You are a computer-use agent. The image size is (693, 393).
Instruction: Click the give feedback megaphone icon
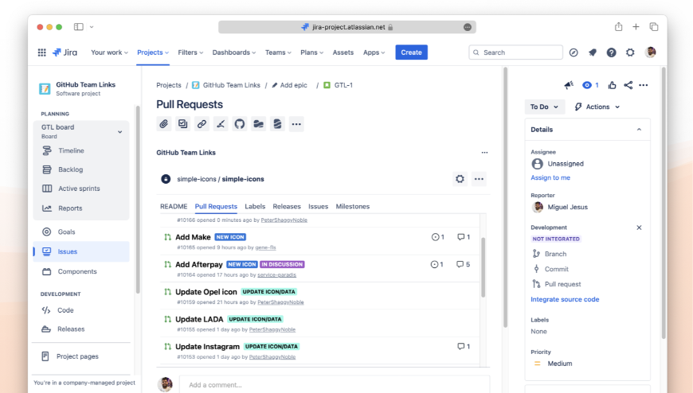point(569,85)
